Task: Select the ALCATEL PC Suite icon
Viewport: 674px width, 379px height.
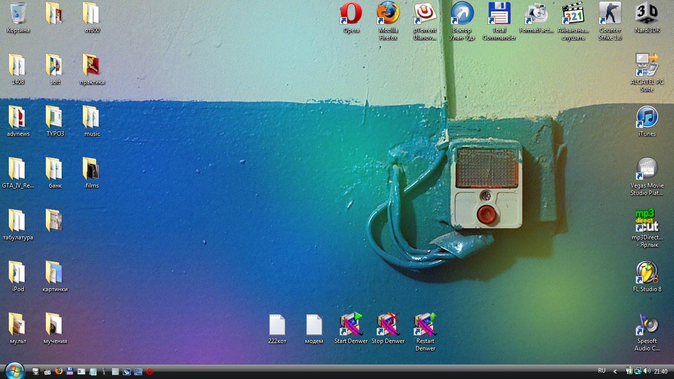Action: (x=647, y=66)
